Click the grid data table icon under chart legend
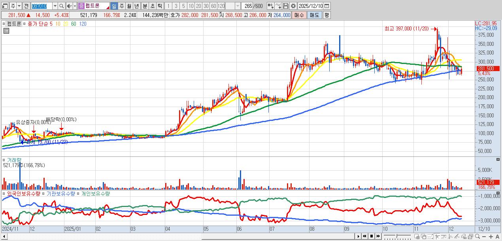The height and width of the screenshot is (241, 502). coord(6,31)
